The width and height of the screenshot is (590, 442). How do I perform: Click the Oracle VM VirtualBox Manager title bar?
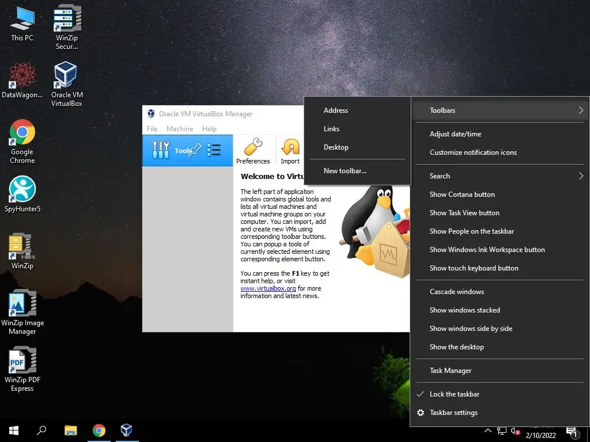[223, 114]
